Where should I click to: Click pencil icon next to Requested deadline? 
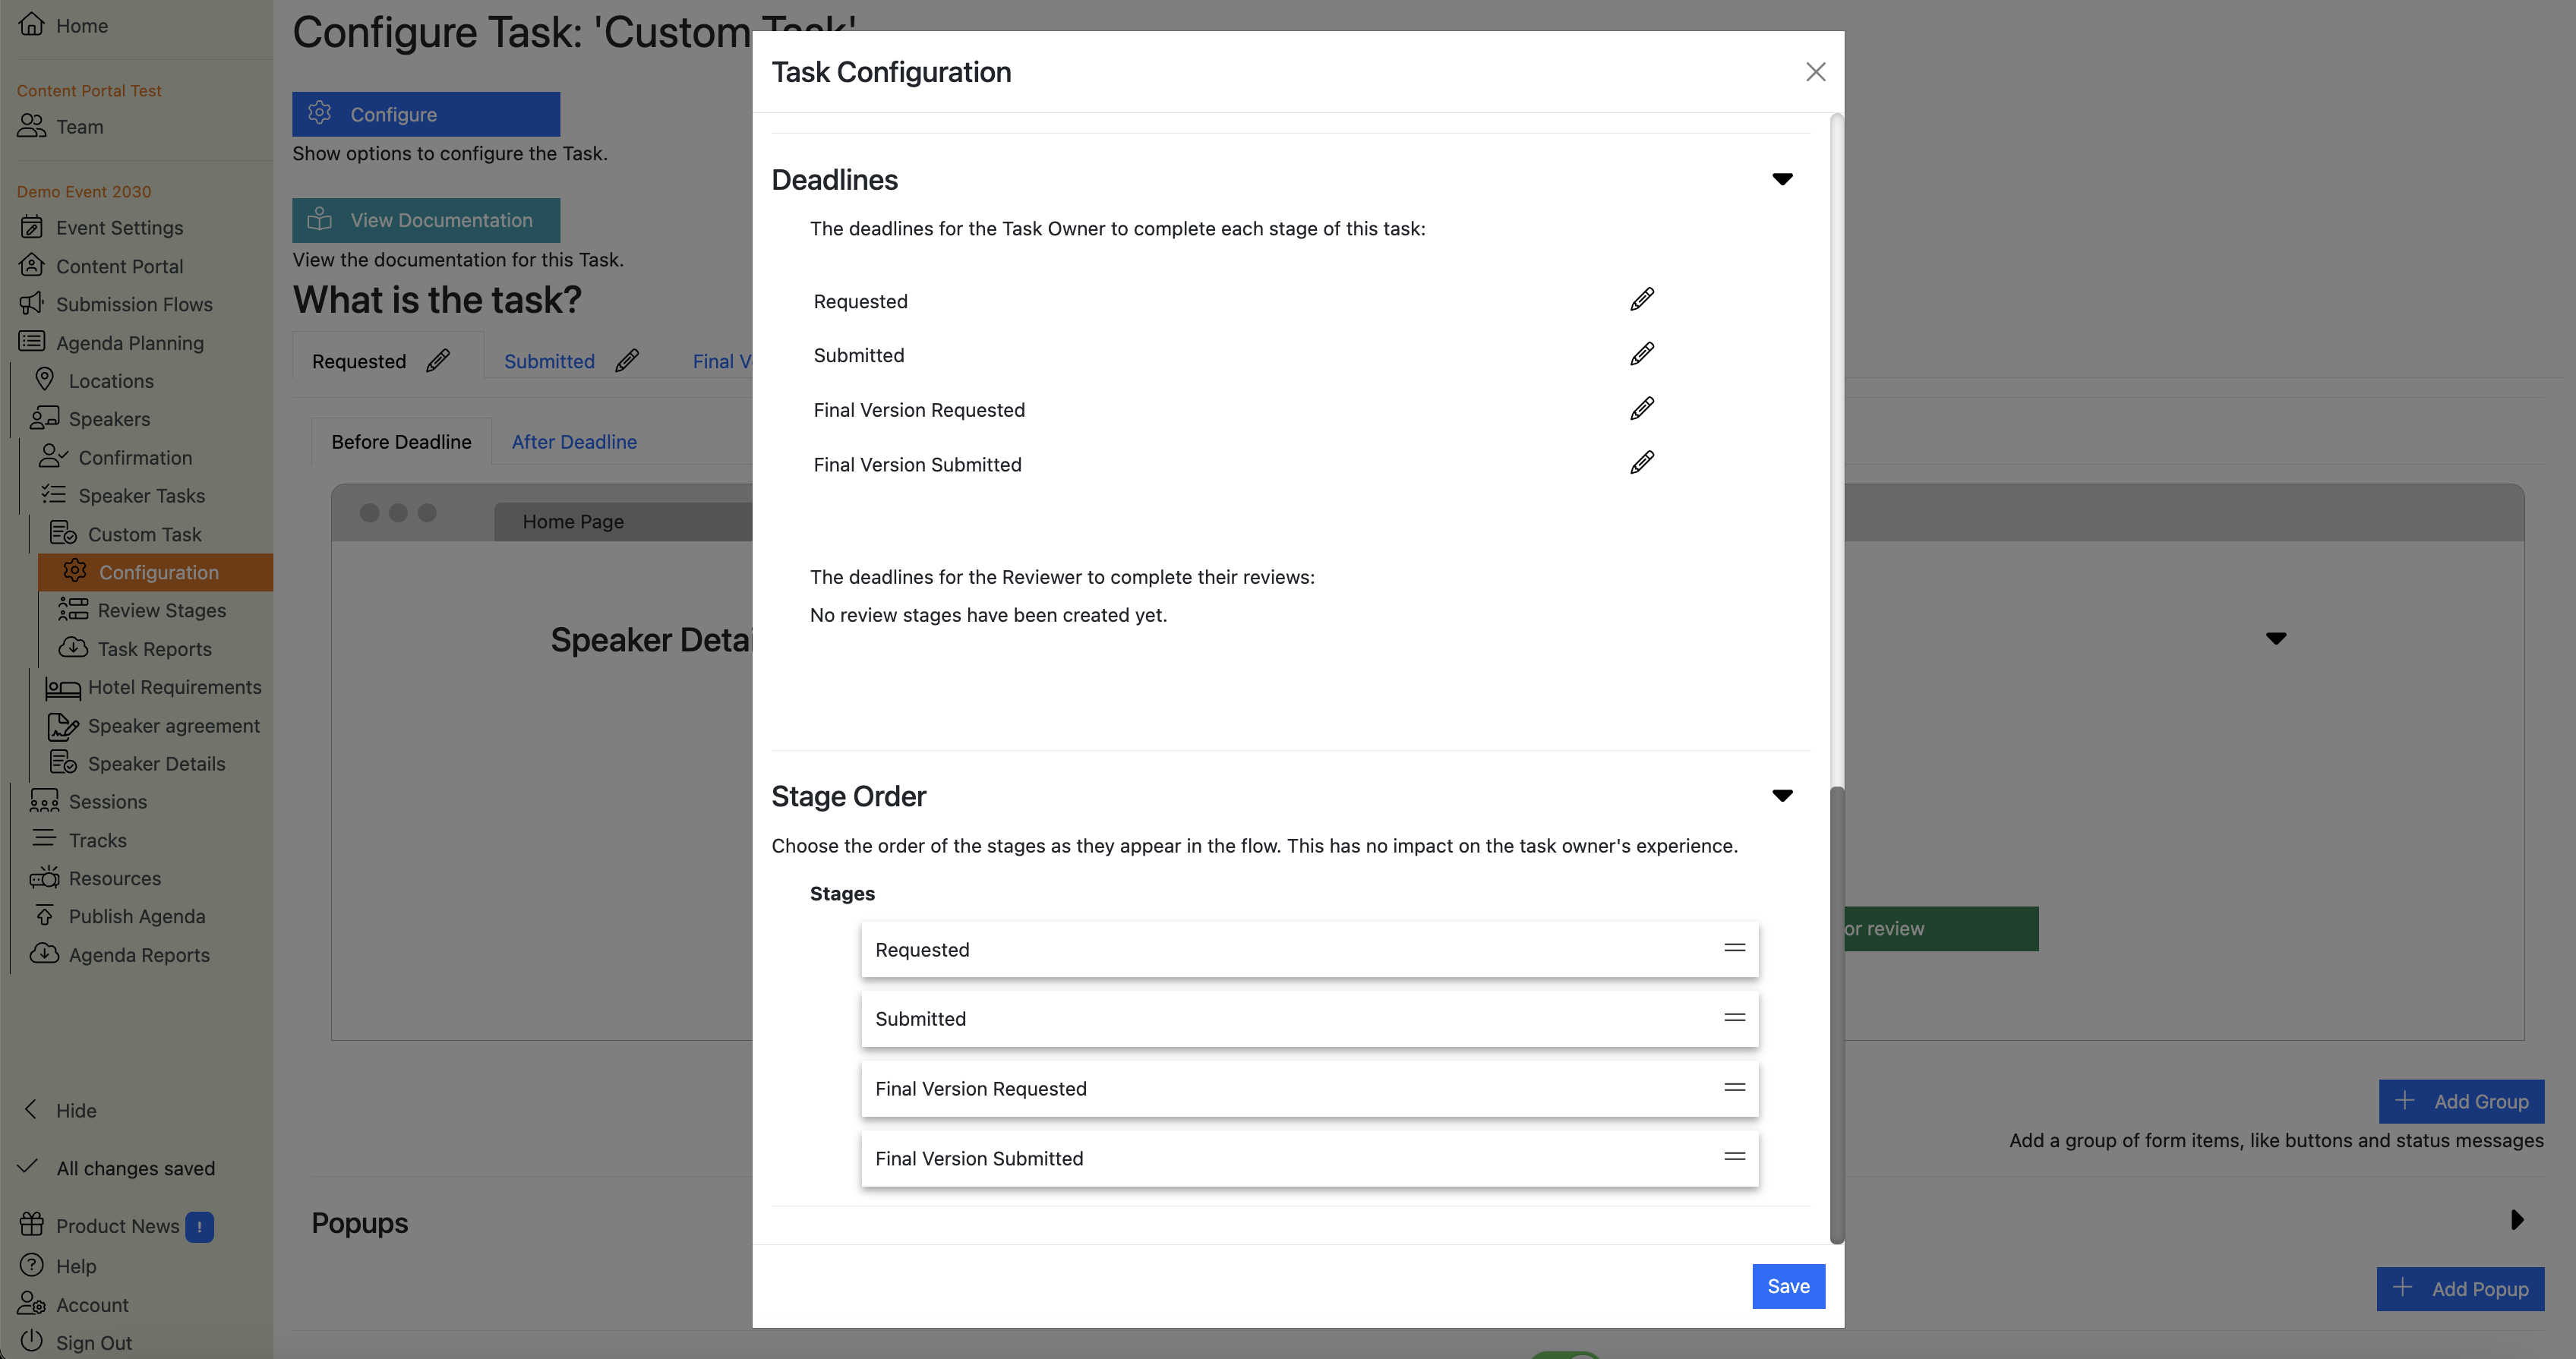point(1641,300)
